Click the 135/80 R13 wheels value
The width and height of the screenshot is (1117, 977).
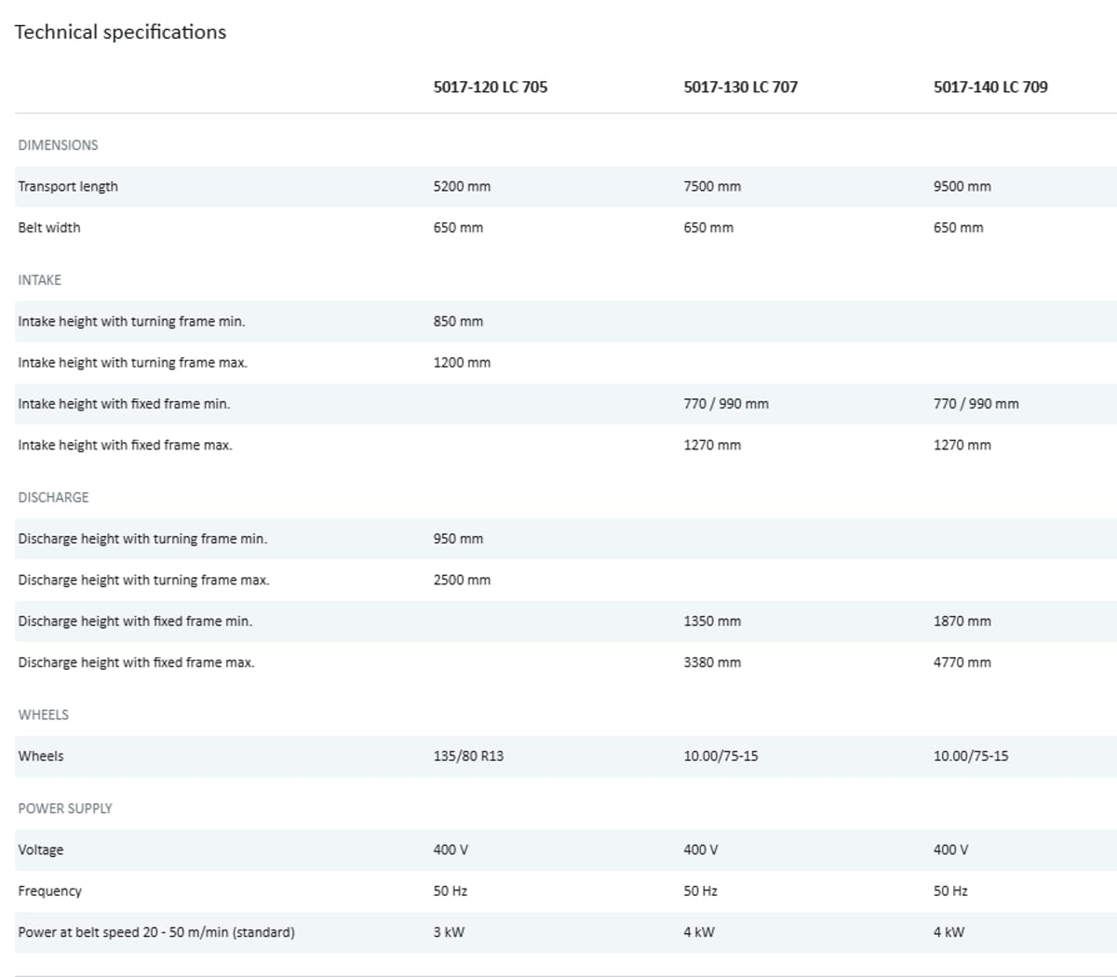[x=468, y=756]
